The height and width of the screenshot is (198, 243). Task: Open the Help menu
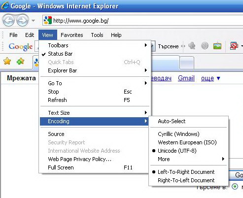pos(116,35)
